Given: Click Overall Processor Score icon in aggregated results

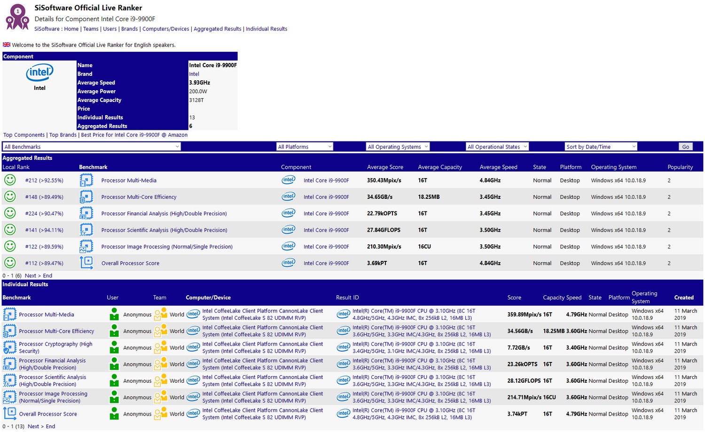Looking at the screenshot, I should (86, 263).
